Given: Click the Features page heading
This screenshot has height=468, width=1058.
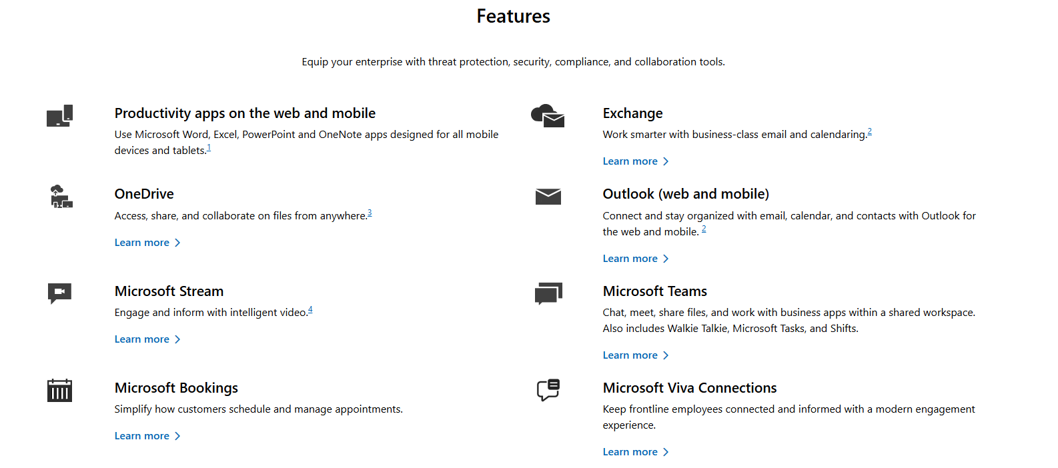Looking at the screenshot, I should 513,15.
